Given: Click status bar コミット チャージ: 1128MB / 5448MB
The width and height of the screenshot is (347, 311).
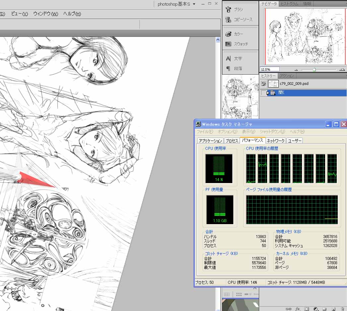Looking at the screenshot, I should coord(296,282).
